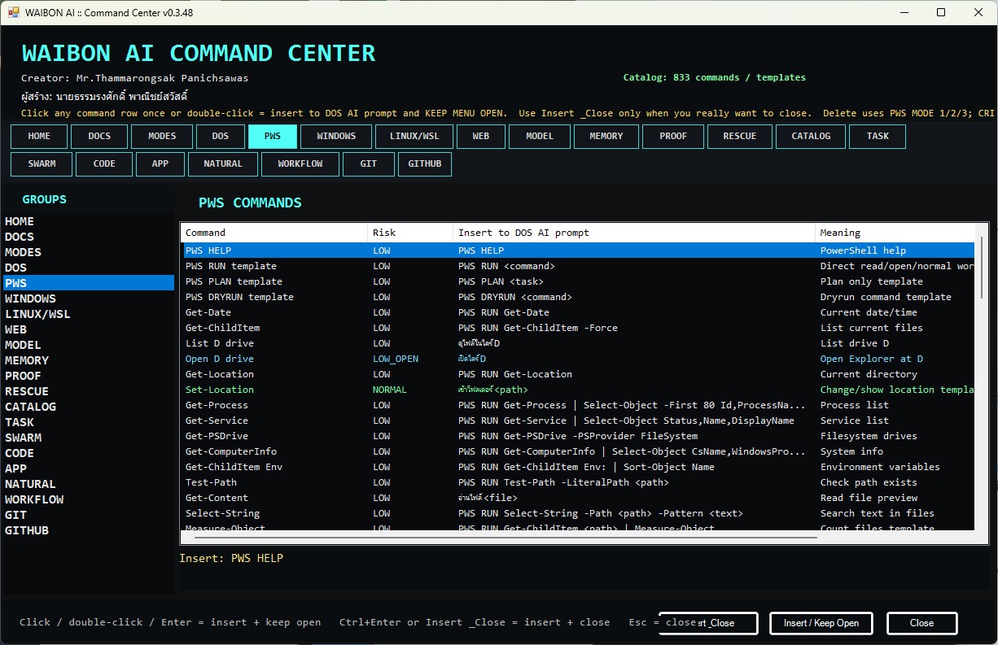998x645 pixels.
Task: Click the 'Insert to DOS AI prompt' header
Action: 634,233
